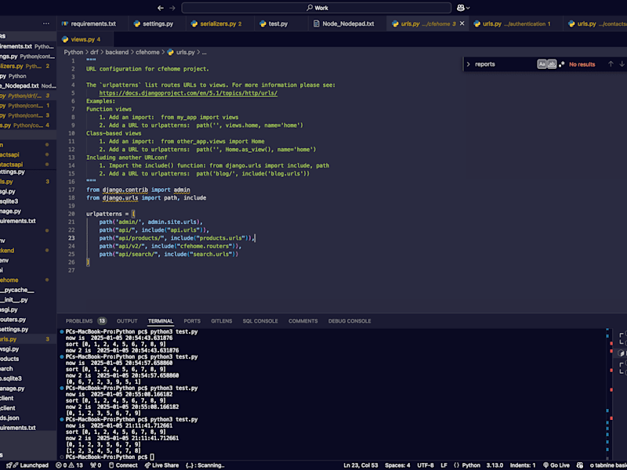Viewport: 627px width, 470px height.
Task: Go to next match arrow in find widget
Action: 622,64
